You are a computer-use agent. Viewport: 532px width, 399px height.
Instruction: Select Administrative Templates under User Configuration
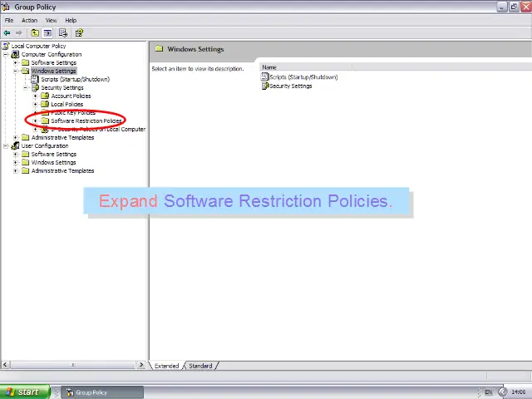(63, 170)
